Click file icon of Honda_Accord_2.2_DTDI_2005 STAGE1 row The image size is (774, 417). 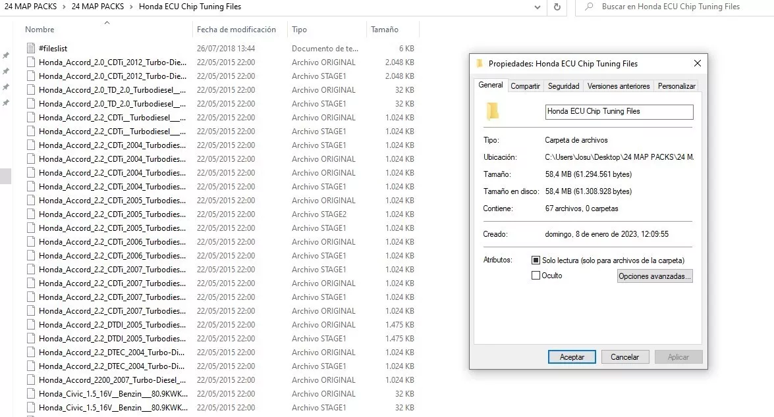click(x=30, y=338)
